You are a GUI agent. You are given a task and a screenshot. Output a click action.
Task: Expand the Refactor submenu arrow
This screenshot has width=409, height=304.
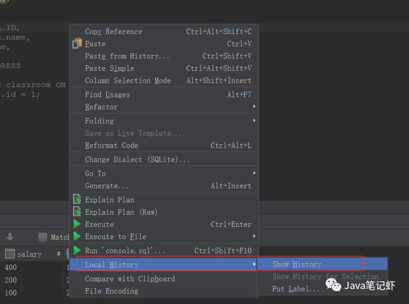[254, 107]
